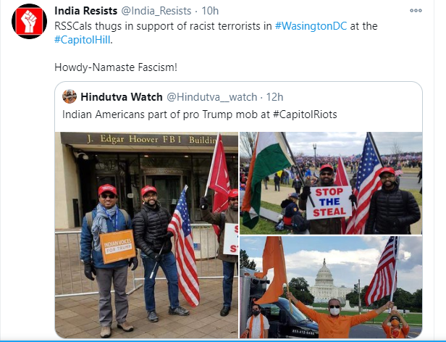446x342 pixels.
Task: Click the India Resists display name
Action: (x=85, y=11)
